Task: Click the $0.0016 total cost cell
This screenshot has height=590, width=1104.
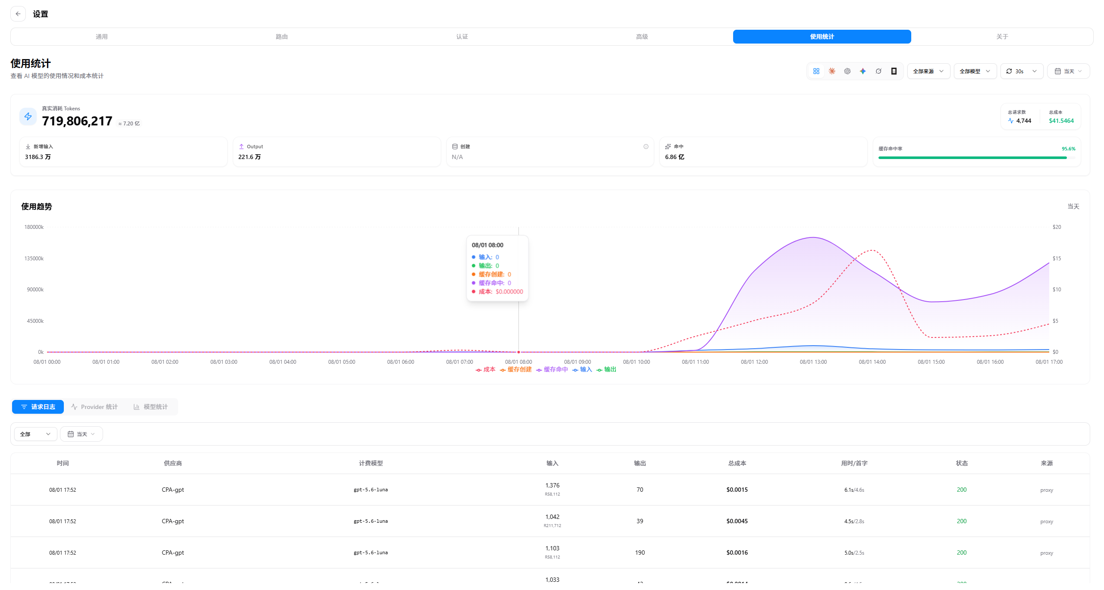Action: [737, 553]
